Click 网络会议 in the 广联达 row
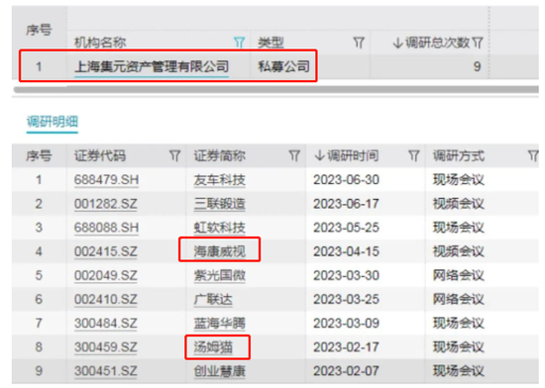Image resolution: width=545 pixels, height=388 pixels. [x=459, y=299]
